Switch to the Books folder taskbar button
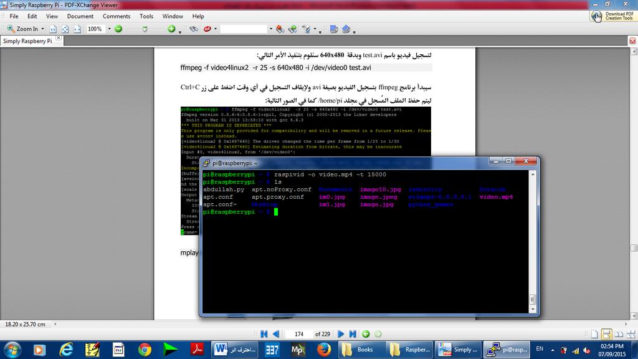Viewport: 638px width, 359px height. [361, 350]
